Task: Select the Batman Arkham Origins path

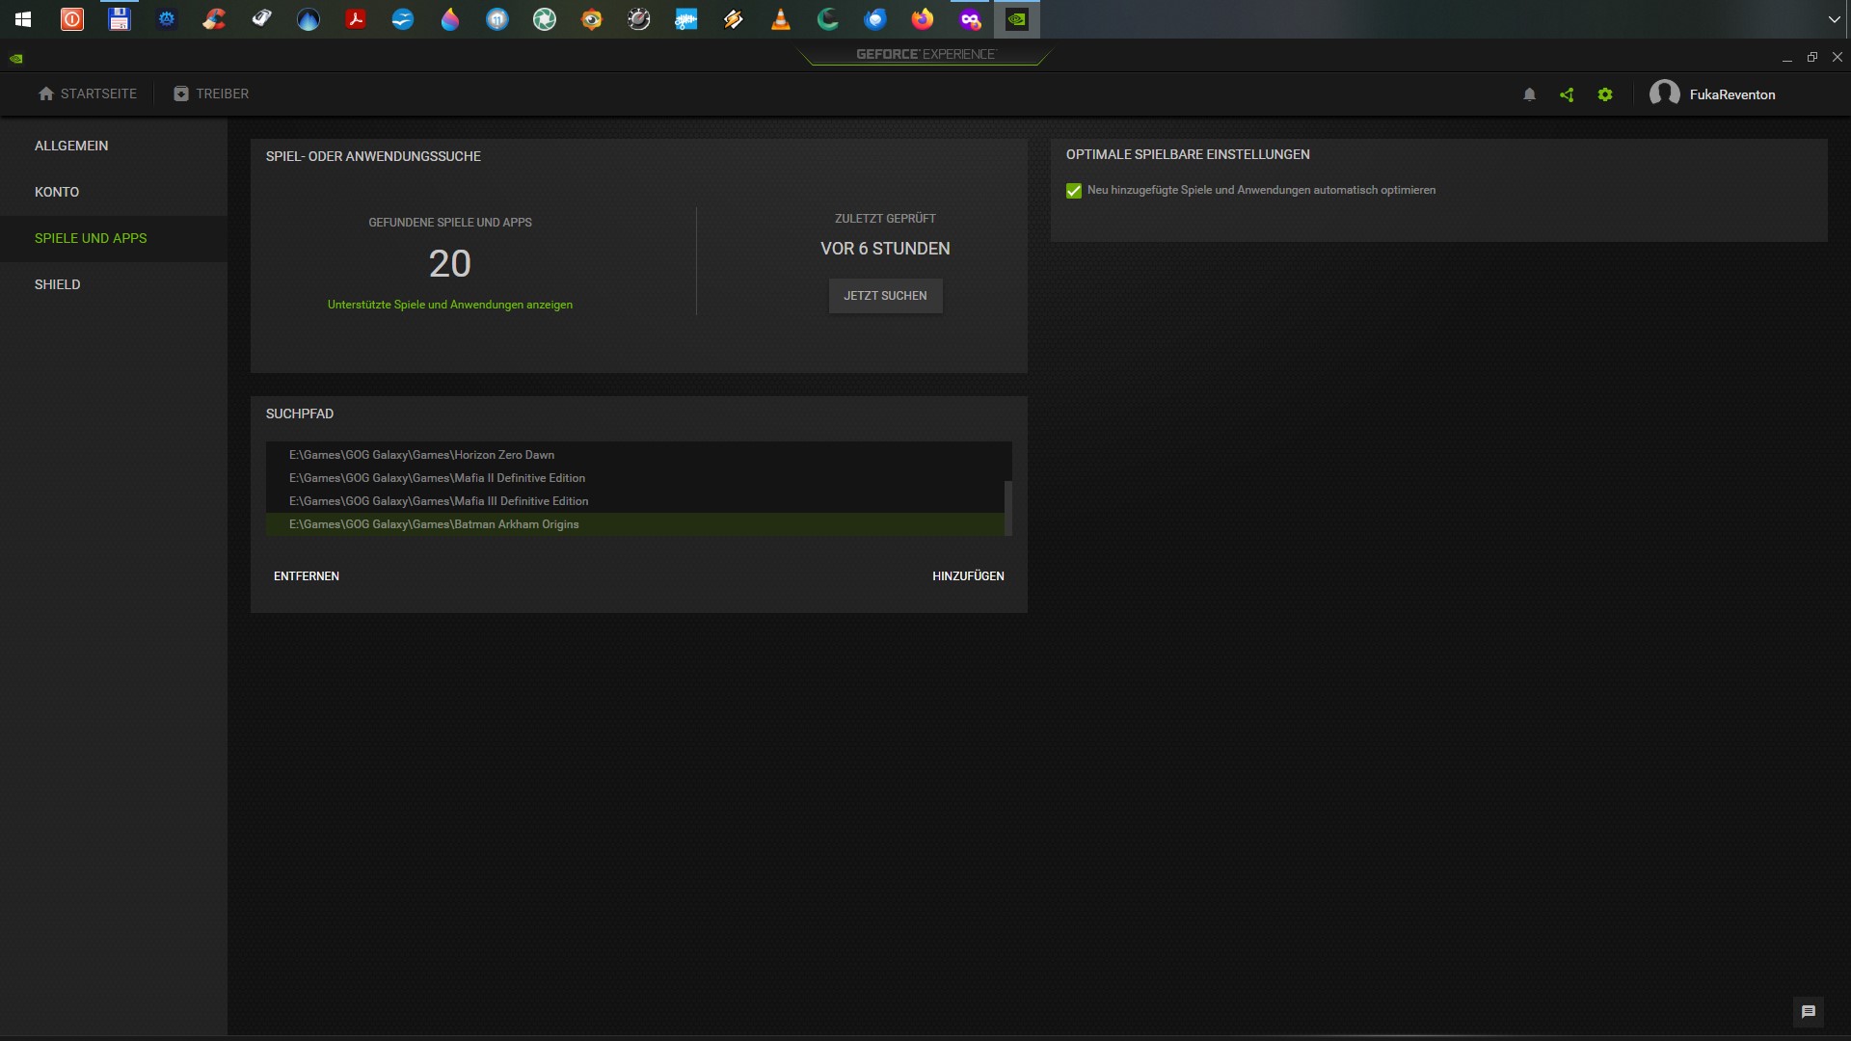Action: tap(635, 524)
